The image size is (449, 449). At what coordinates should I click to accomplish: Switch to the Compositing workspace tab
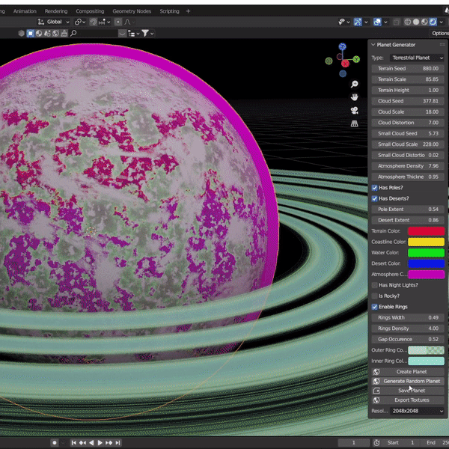pyautogui.click(x=90, y=11)
